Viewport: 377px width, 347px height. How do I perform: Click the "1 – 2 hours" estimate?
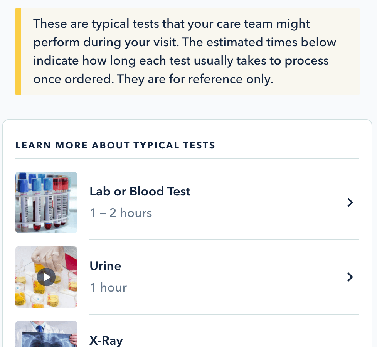click(x=121, y=213)
